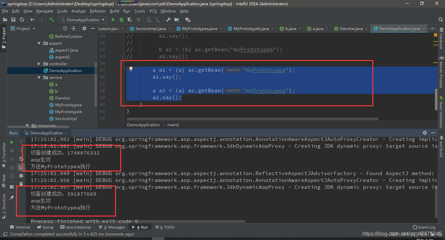Save all files with disk icon
Image resolution: width=445 pixels, height=240 pixels.
point(13,20)
